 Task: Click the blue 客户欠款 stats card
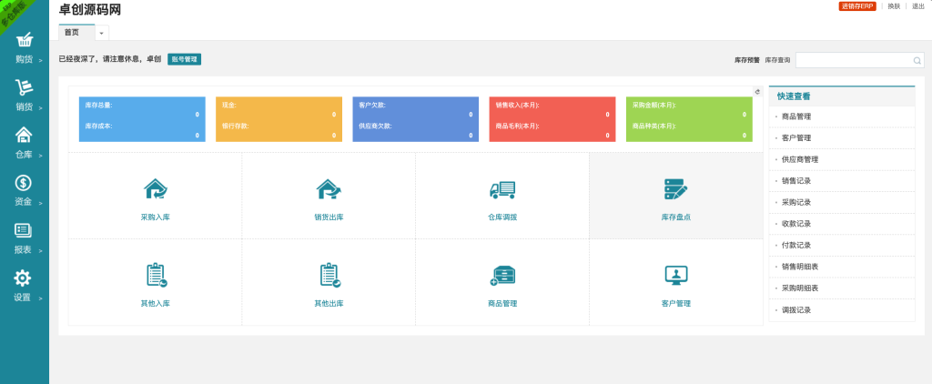coord(415,119)
